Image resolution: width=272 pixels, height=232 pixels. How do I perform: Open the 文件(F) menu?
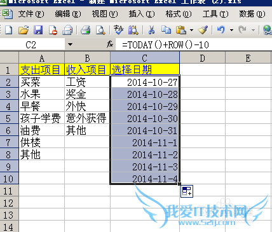tap(31, 14)
